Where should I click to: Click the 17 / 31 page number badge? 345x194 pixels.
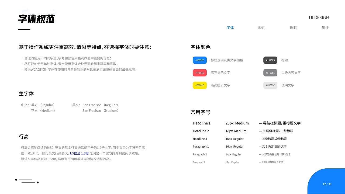(x=327, y=184)
